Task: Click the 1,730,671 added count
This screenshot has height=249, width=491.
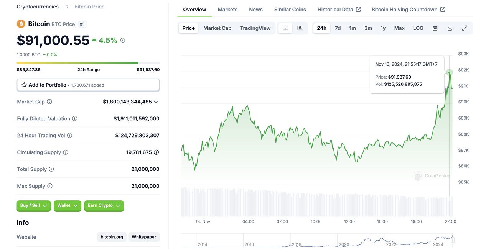Action: click(87, 85)
